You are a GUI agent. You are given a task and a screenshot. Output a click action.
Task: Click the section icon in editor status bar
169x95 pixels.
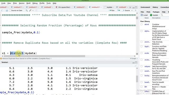click(x=1, y=59)
